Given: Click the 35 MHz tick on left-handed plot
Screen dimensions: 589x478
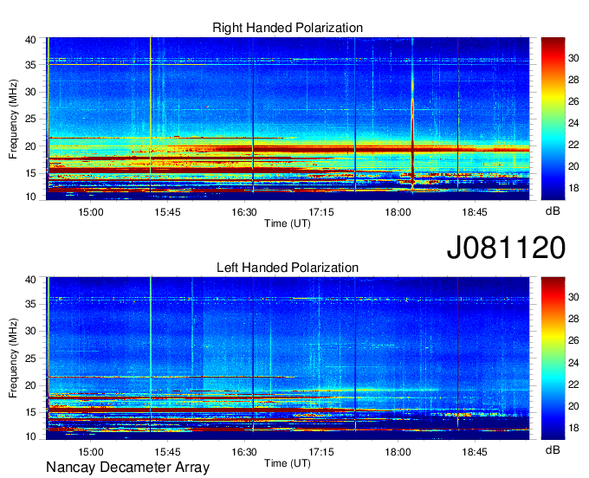Looking at the screenshot, I should 31,304.
